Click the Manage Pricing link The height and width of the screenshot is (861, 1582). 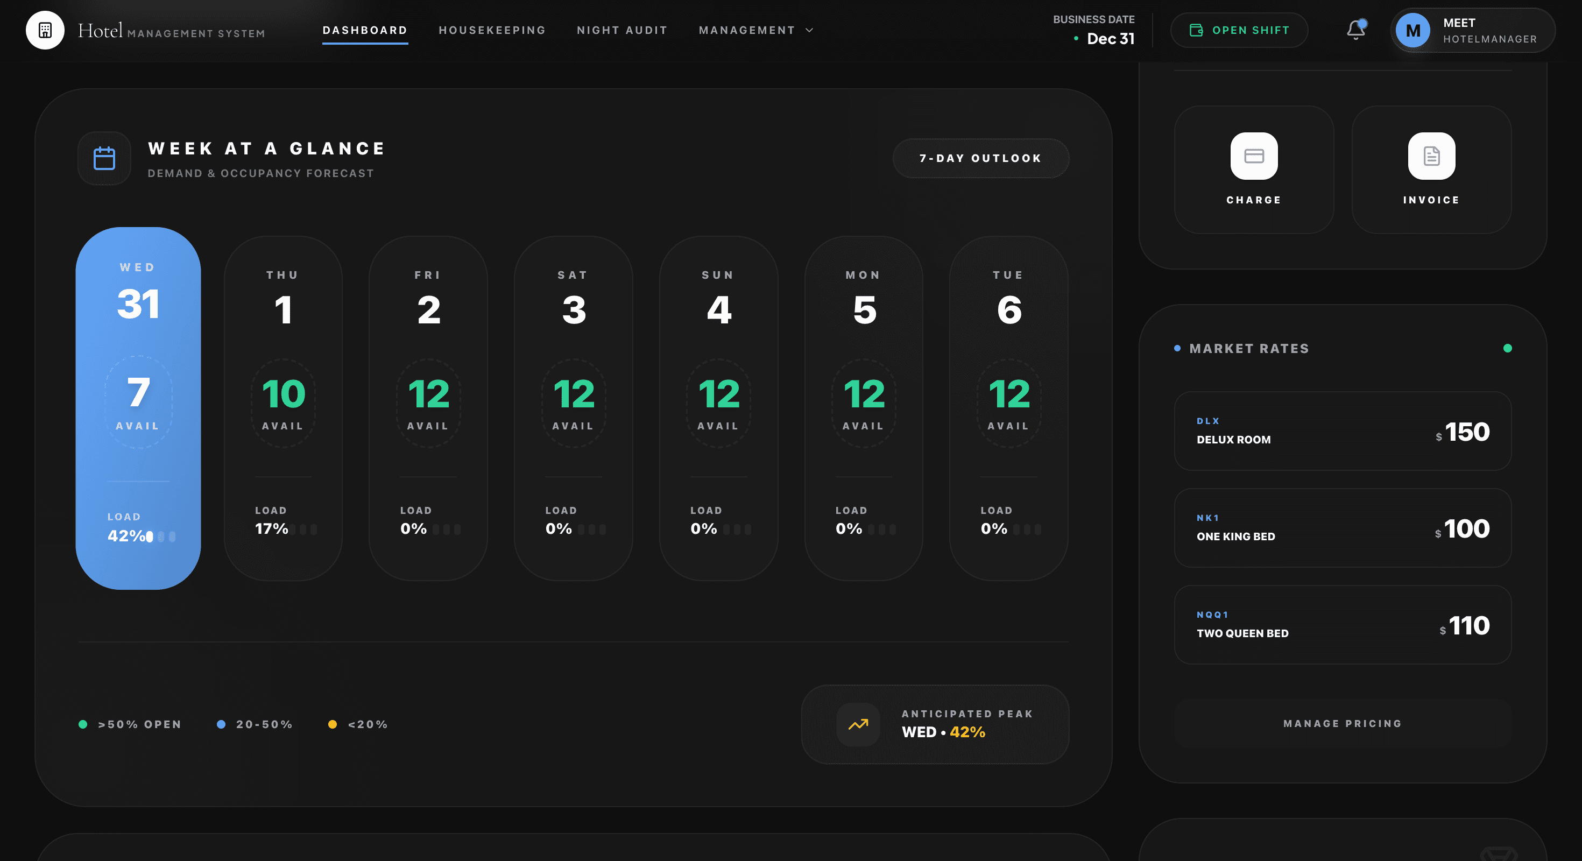pos(1342,723)
